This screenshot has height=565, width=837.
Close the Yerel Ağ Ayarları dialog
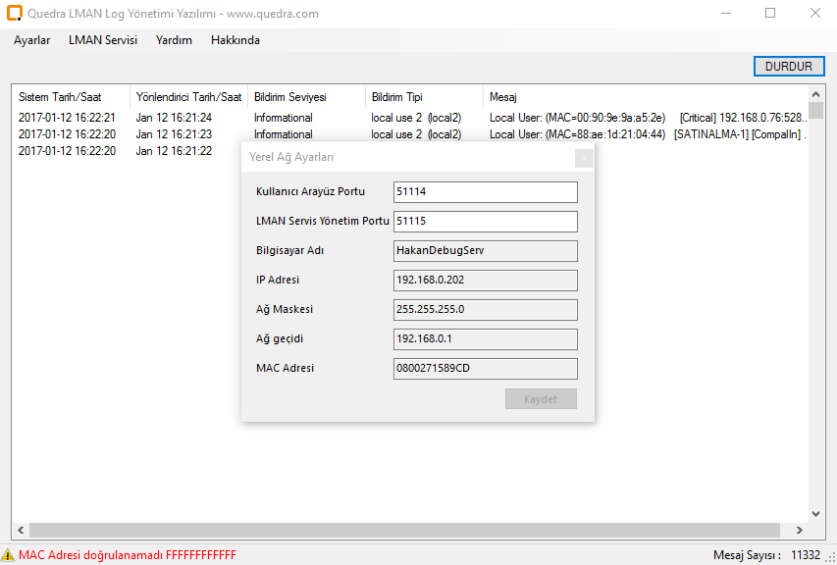[584, 158]
